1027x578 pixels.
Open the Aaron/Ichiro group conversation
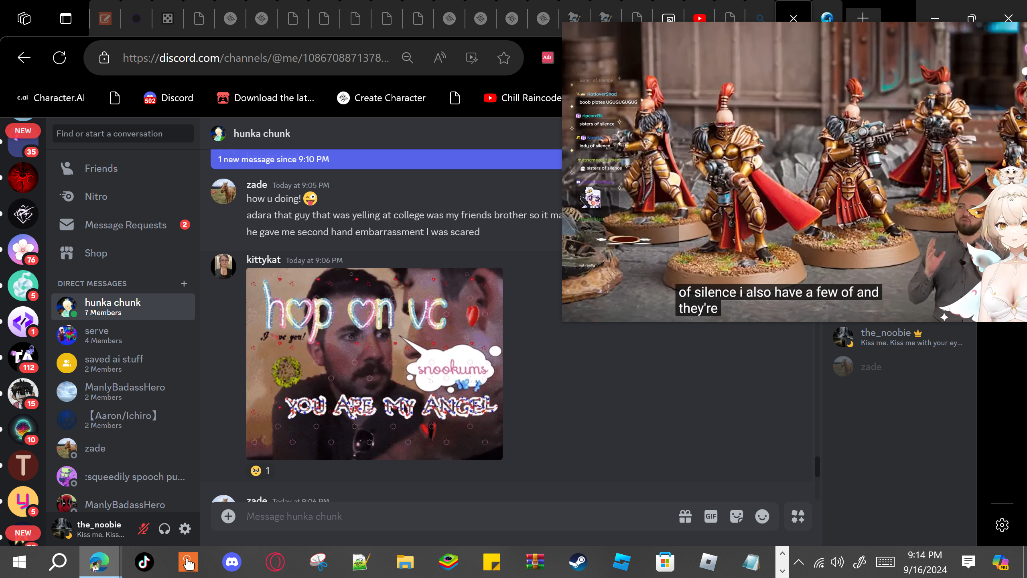click(x=123, y=420)
